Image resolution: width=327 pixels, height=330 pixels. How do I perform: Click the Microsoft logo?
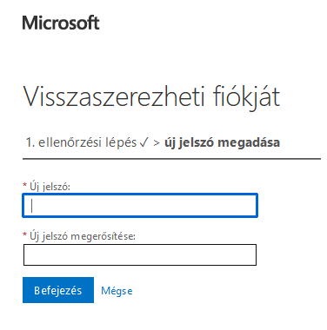(x=61, y=23)
